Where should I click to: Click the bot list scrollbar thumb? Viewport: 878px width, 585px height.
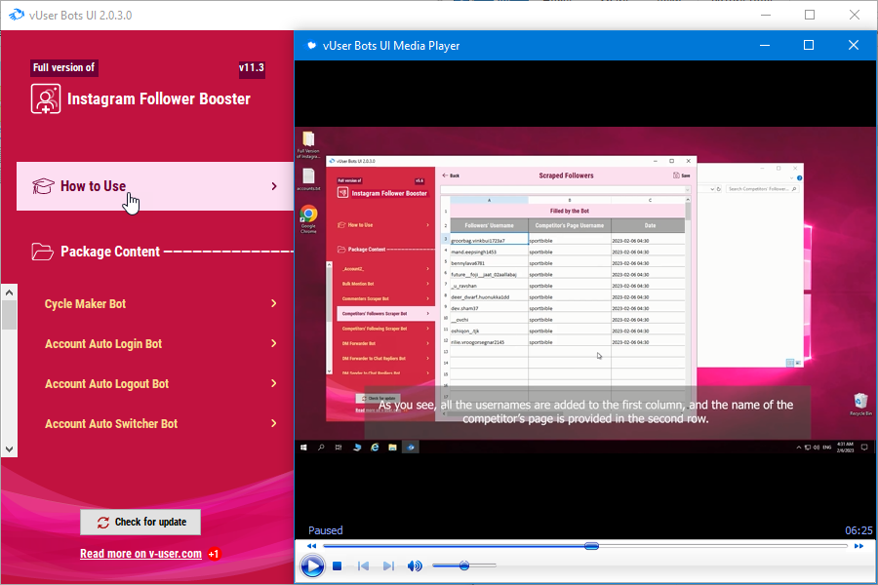point(9,315)
